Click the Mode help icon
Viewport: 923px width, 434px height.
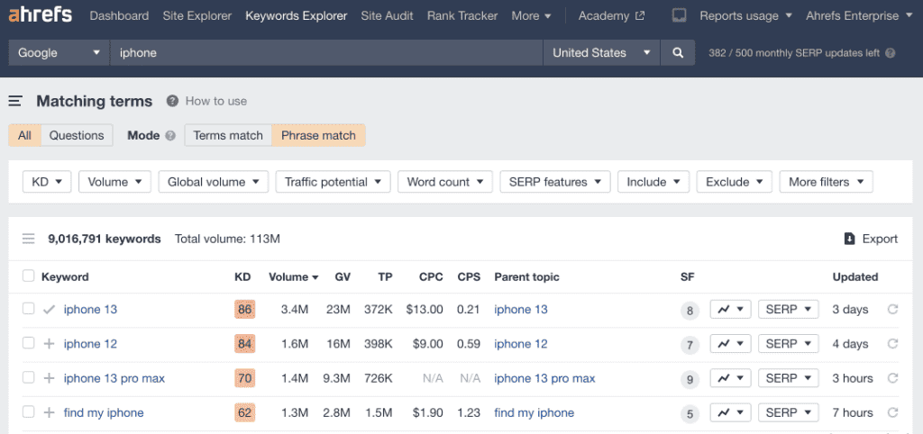click(170, 136)
